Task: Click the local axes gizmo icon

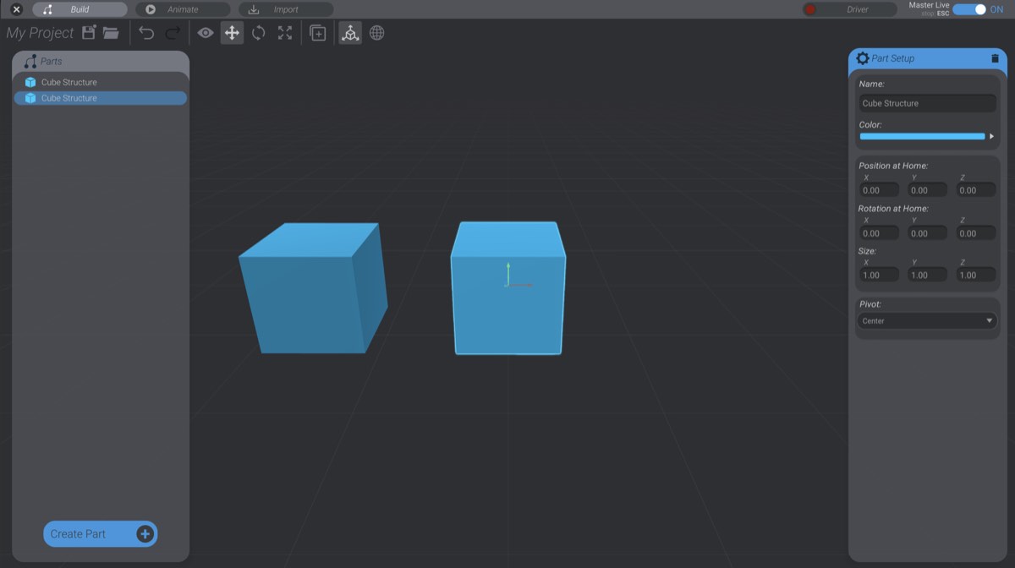Action: (349, 32)
